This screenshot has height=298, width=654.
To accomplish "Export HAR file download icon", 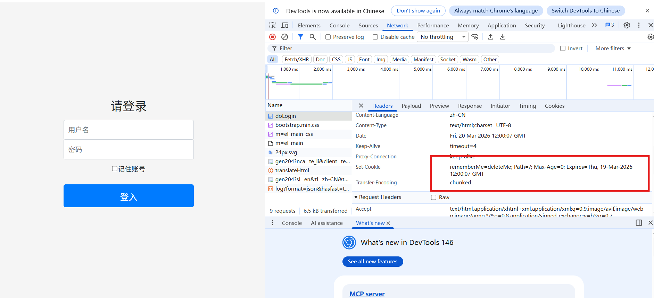I will 503,37.
